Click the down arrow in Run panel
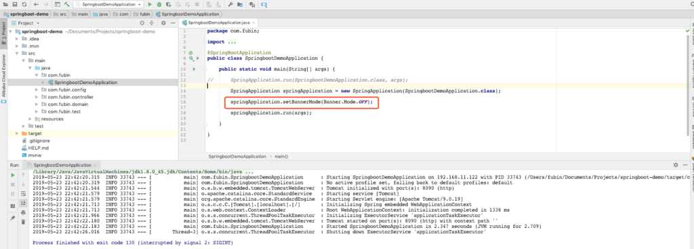Viewport: 694px width, 249px height. tap(23, 185)
